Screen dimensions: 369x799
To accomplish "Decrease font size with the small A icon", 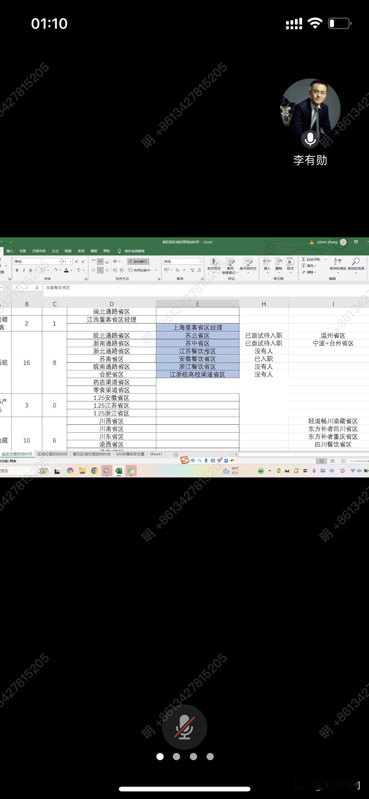I will click(83, 261).
